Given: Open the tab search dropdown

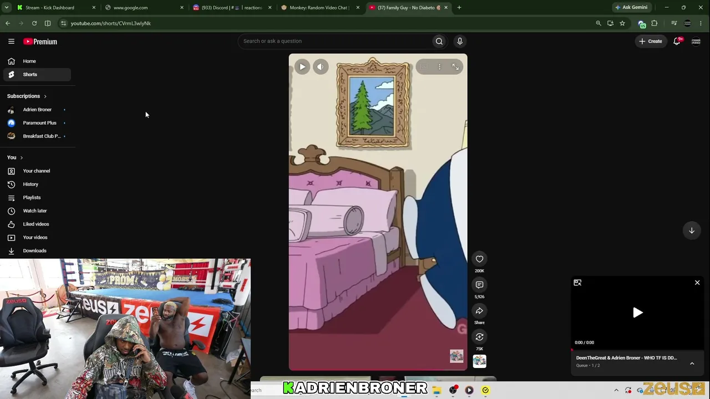Looking at the screenshot, I should pos(7,8).
